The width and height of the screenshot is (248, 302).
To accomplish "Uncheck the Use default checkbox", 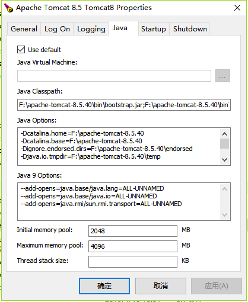I will (21, 50).
